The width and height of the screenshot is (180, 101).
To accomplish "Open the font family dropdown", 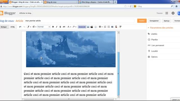I will [29, 27].
